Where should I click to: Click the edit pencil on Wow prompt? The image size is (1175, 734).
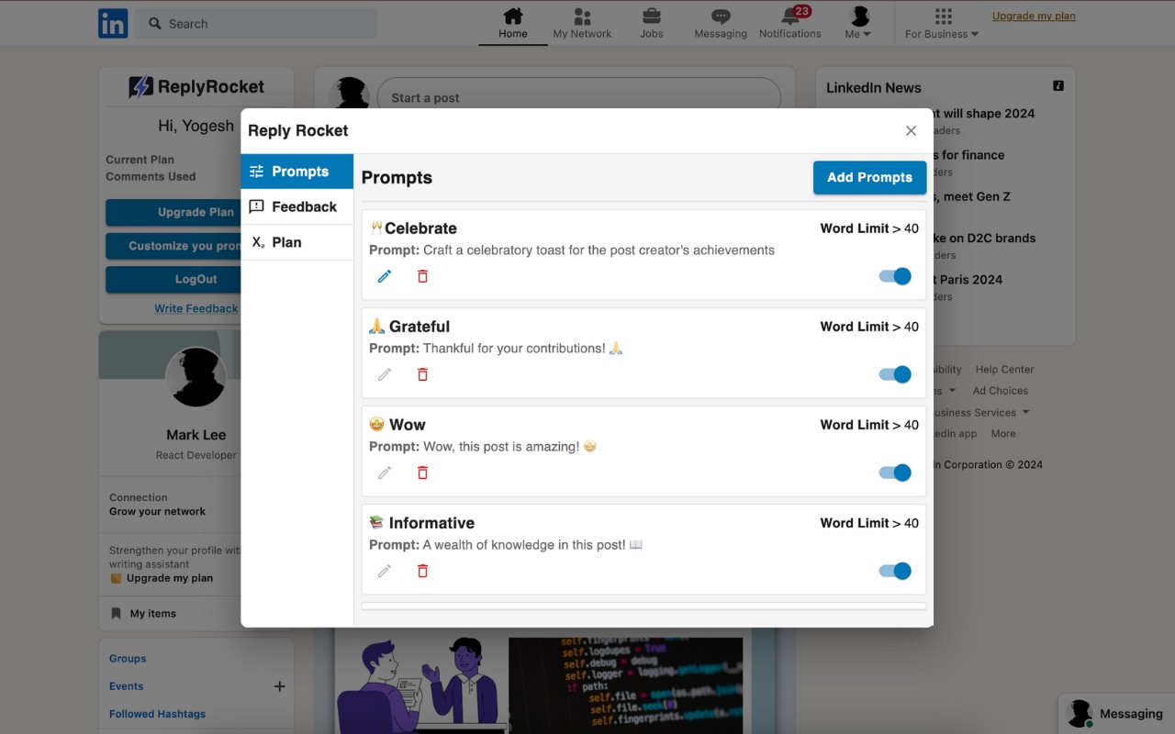(x=385, y=473)
